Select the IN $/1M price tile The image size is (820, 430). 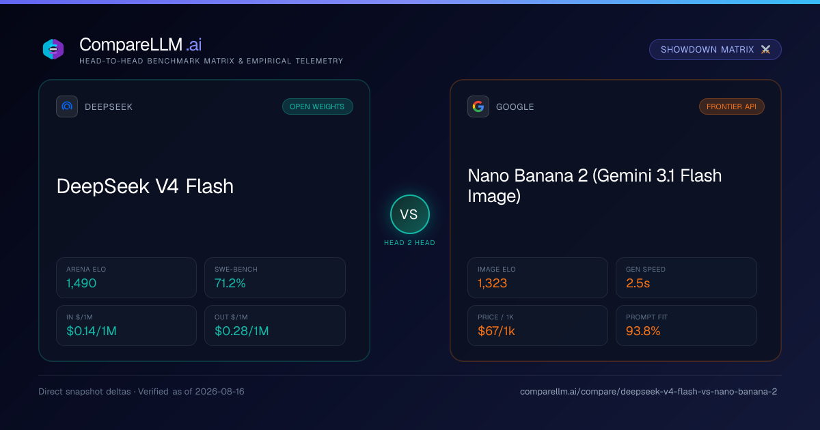click(x=127, y=326)
